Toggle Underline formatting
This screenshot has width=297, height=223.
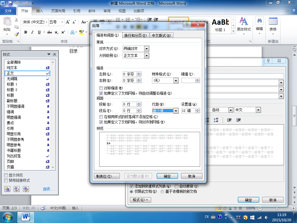click(39, 32)
